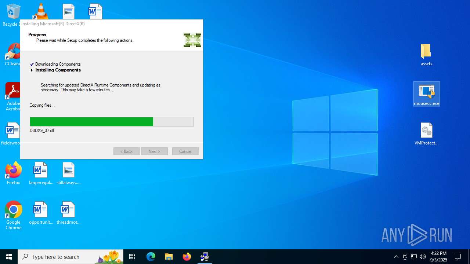The height and width of the screenshot is (264, 470).
Task: Select the mousecc.exe desktop file
Action: pos(426,94)
